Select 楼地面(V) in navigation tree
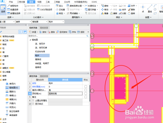 click(12, 88)
